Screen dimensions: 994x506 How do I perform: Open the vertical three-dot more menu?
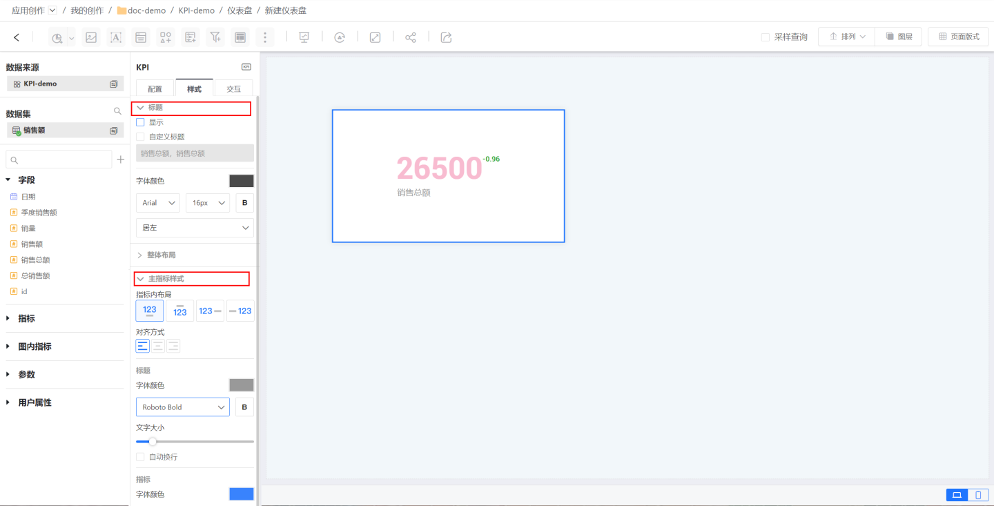click(x=265, y=37)
